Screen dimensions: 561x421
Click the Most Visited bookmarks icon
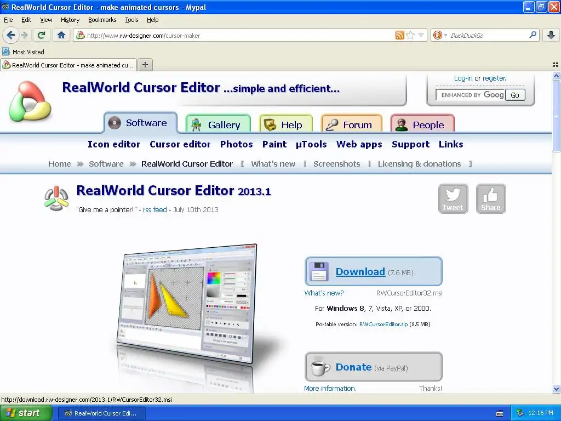[5, 52]
